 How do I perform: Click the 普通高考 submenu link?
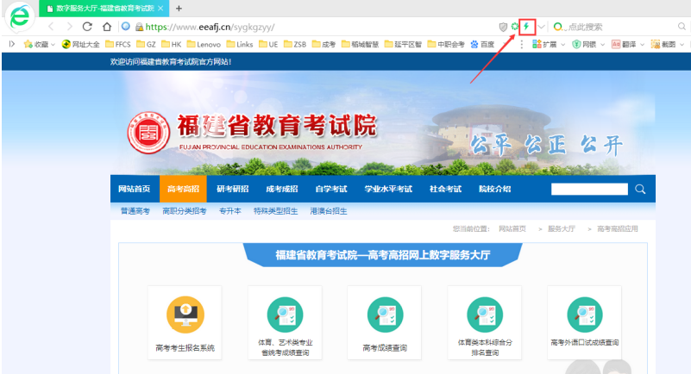click(x=135, y=211)
